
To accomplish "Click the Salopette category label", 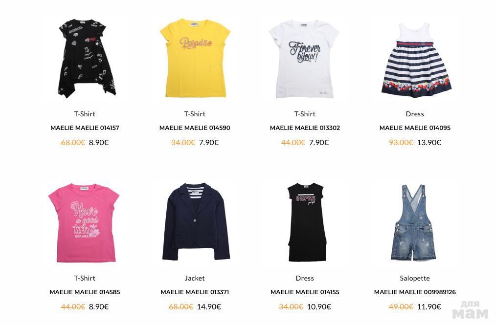I will (x=415, y=278).
